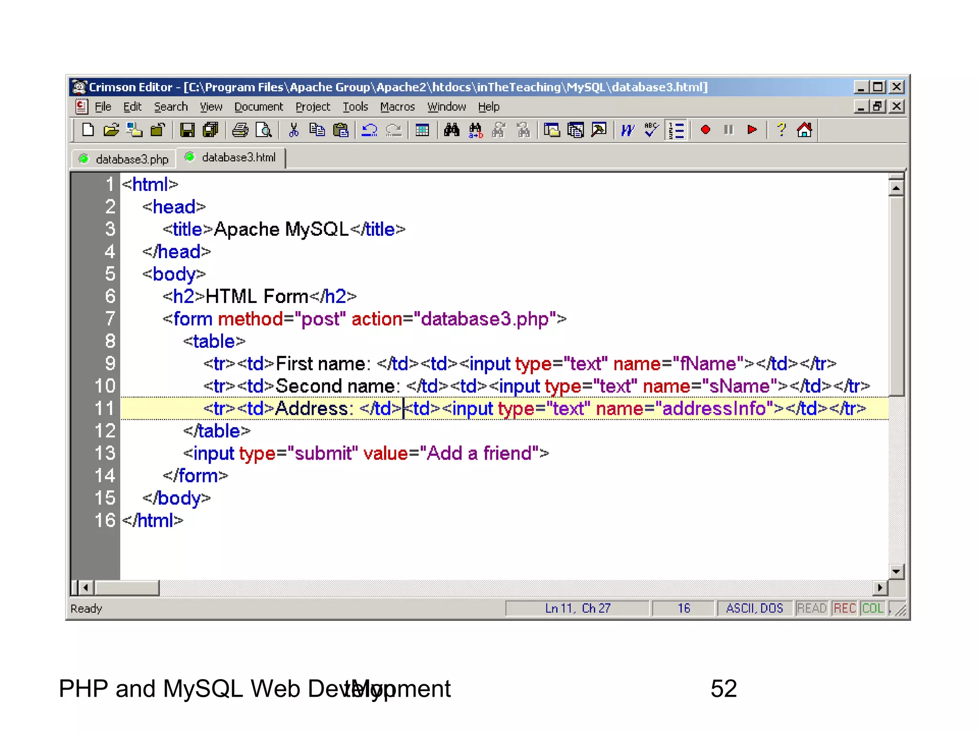
Task: Click the Find Next binoculars icon
Action: click(499, 130)
